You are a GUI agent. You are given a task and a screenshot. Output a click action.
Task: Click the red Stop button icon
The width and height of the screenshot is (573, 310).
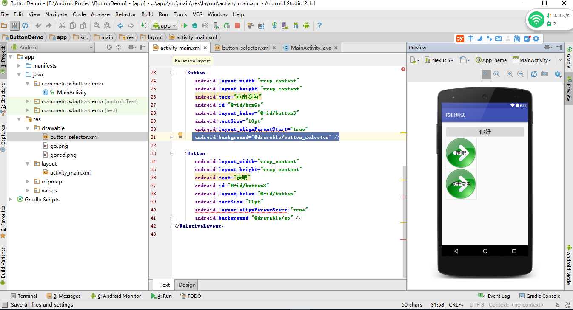click(x=237, y=25)
